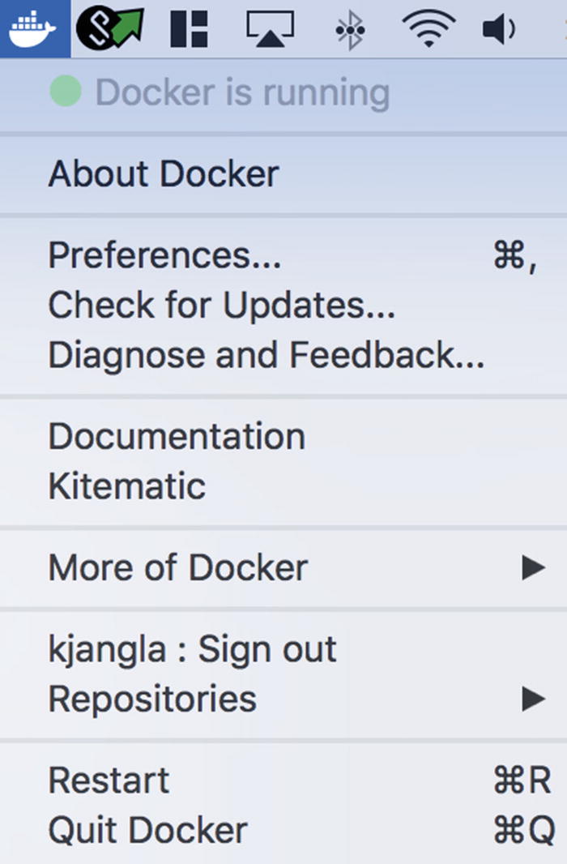Choose Diagnose and Feedback
The image size is (567, 864).
[266, 355]
